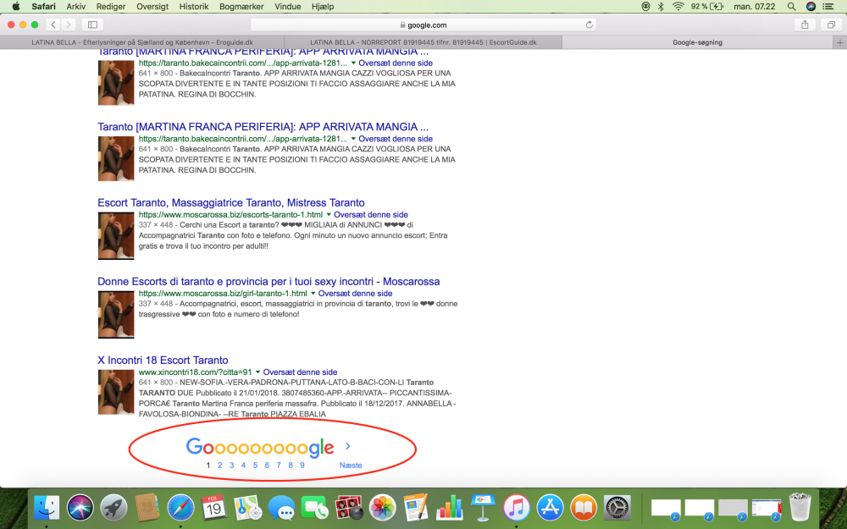The image size is (847, 529).
Task: Open the Oversigt menu
Action: (152, 7)
